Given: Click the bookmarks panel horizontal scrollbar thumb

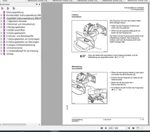Looking at the screenshot, I should (x=14, y=125).
